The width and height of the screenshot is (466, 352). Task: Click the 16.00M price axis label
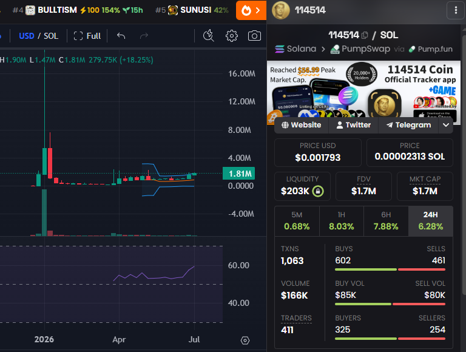click(x=241, y=73)
